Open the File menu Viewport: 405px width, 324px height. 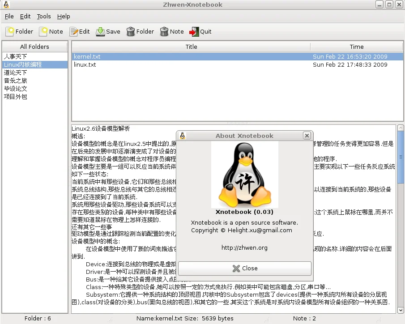(x=9, y=16)
